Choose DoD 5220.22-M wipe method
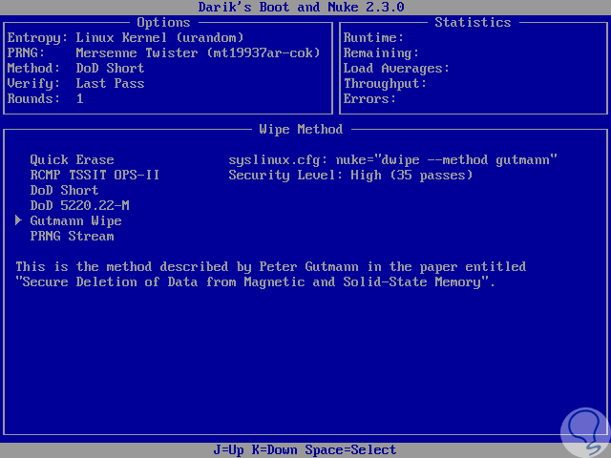This screenshot has width=611, height=458. click(x=79, y=206)
